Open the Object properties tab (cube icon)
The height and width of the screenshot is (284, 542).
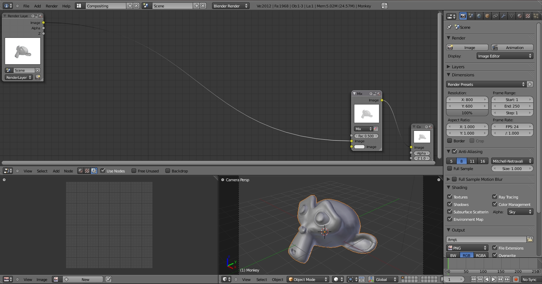(x=487, y=16)
